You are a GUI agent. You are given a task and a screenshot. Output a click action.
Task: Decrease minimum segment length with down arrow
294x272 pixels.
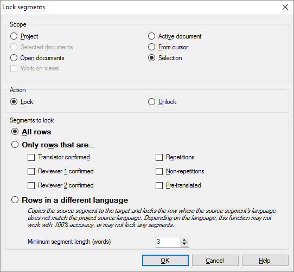click(184, 244)
